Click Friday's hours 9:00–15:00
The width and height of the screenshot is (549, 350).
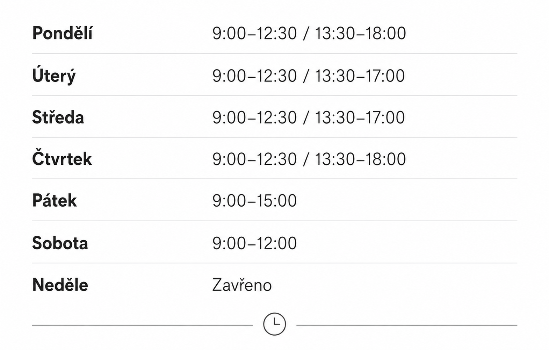point(254,201)
